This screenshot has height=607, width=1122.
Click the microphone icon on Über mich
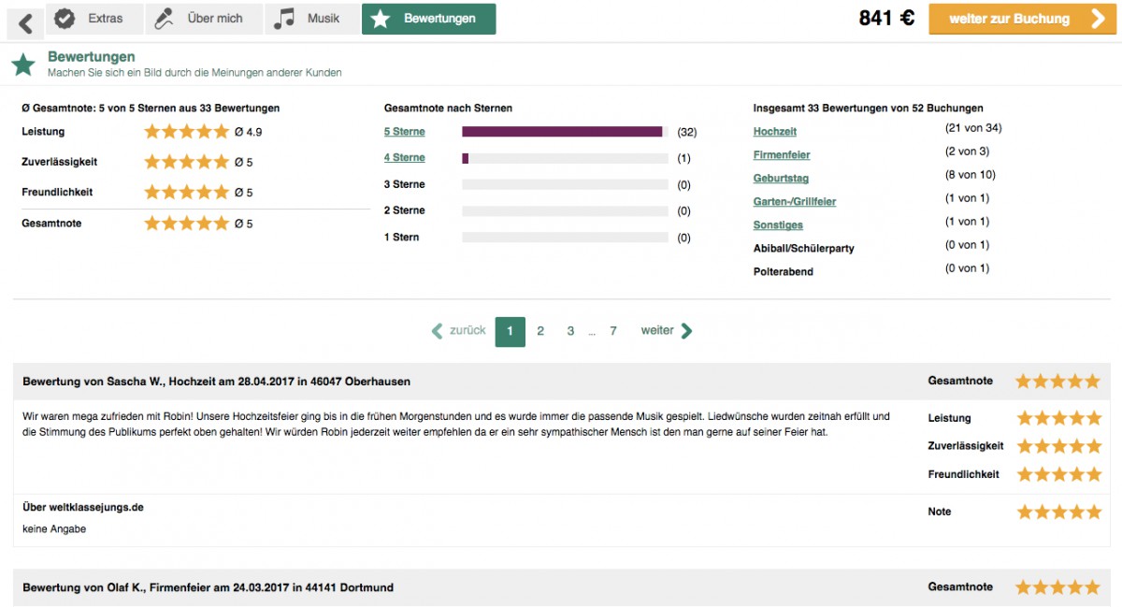tap(165, 18)
